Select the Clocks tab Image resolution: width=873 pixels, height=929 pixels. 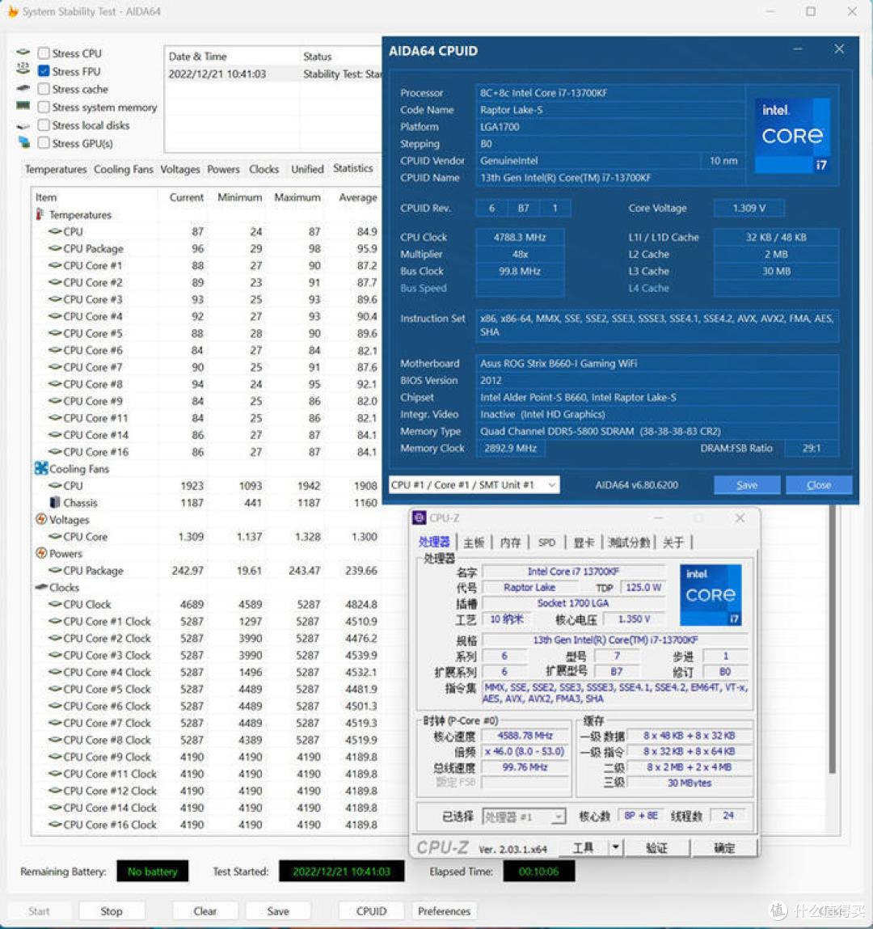click(x=264, y=169)
